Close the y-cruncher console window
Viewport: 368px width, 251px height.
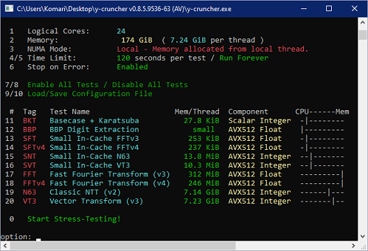pyautogui.click(x=354, y=8)
